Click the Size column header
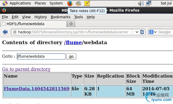 [x=89, y=79]
